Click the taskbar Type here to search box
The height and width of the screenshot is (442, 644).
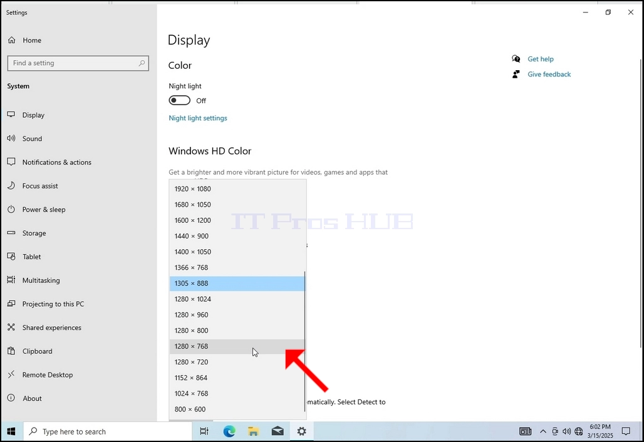[108, 431]
